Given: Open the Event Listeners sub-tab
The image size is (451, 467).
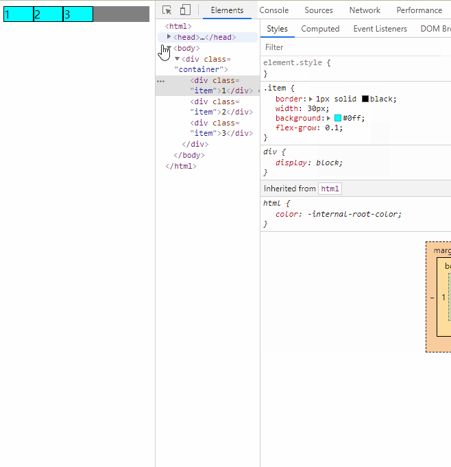Looking at the screenshot, I should click(380, 29).
